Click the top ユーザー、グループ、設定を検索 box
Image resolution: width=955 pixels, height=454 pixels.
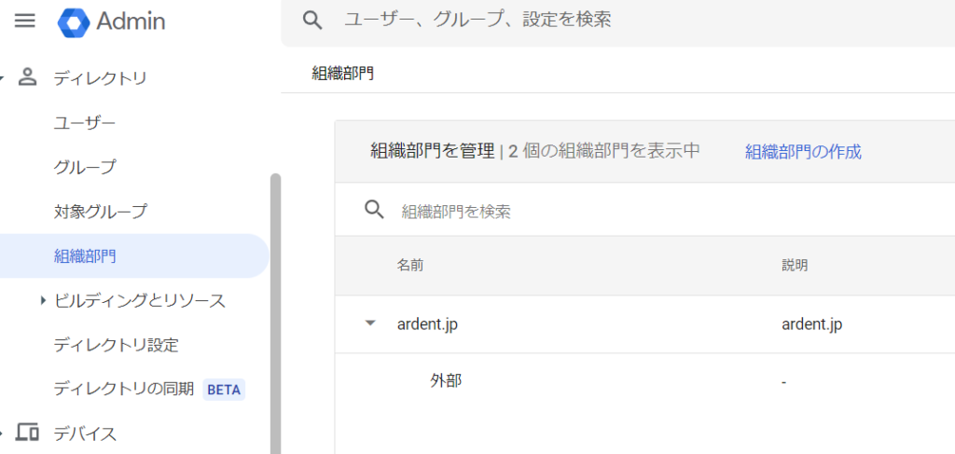point(560,21)
